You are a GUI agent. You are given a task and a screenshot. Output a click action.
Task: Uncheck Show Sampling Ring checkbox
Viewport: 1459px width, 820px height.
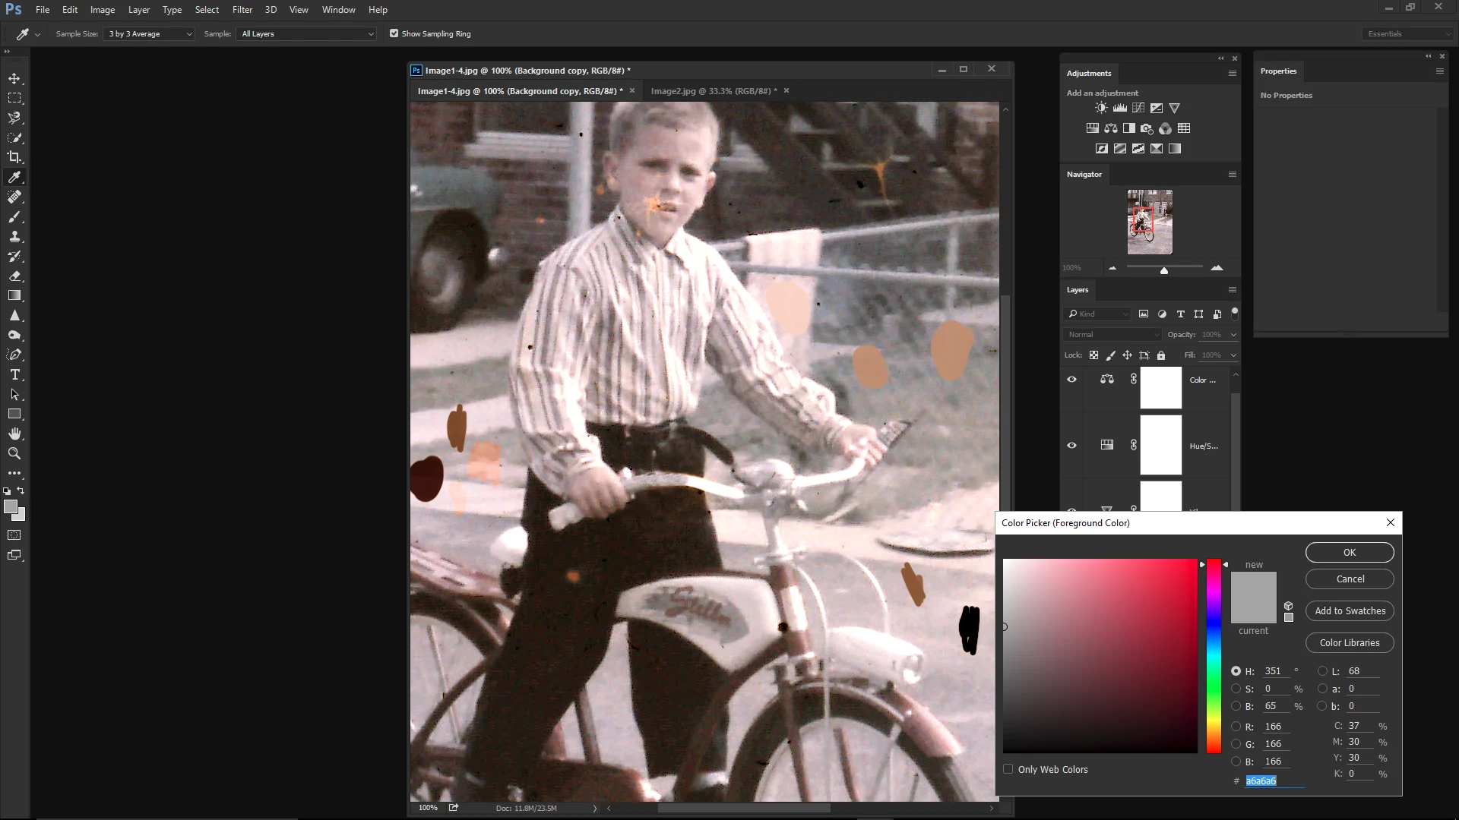[x=394, y=33]
